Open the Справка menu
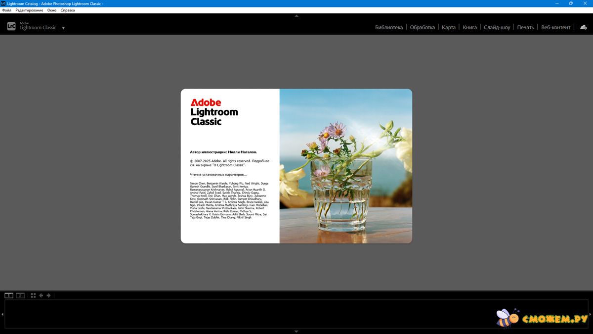 pyautogui.click(x=68, y=10)
